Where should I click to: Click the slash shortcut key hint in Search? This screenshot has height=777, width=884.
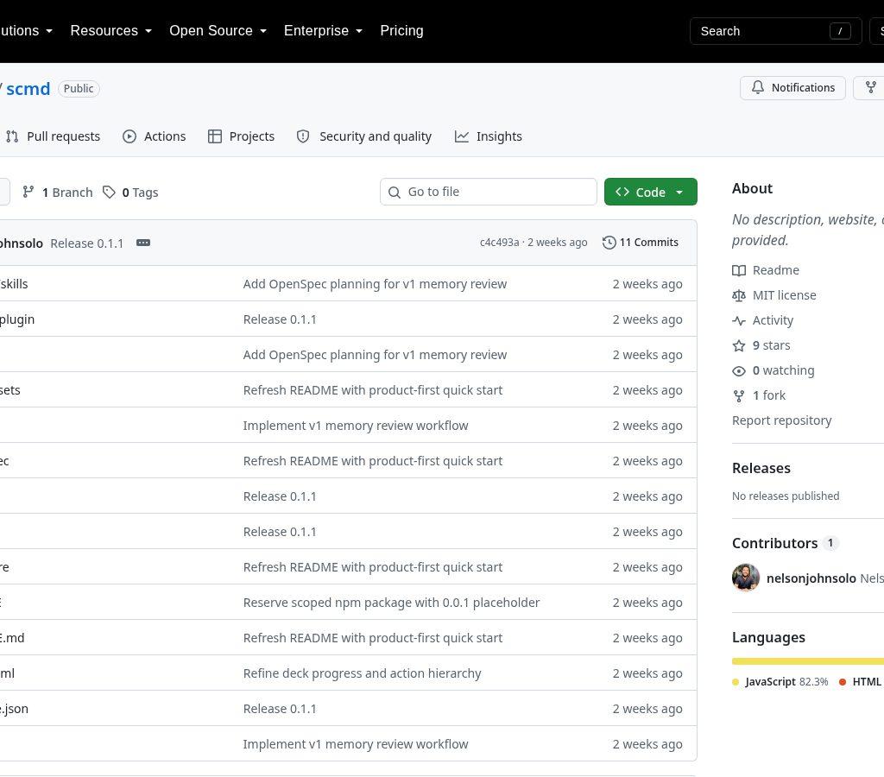839,31
